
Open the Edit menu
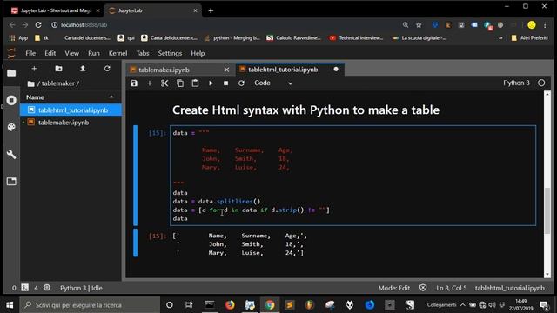point(50,53)
